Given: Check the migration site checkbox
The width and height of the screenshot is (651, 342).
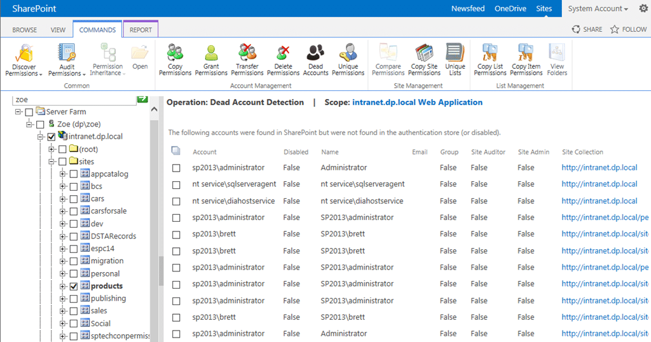Looking at the screenshot, I should (74, 261).
